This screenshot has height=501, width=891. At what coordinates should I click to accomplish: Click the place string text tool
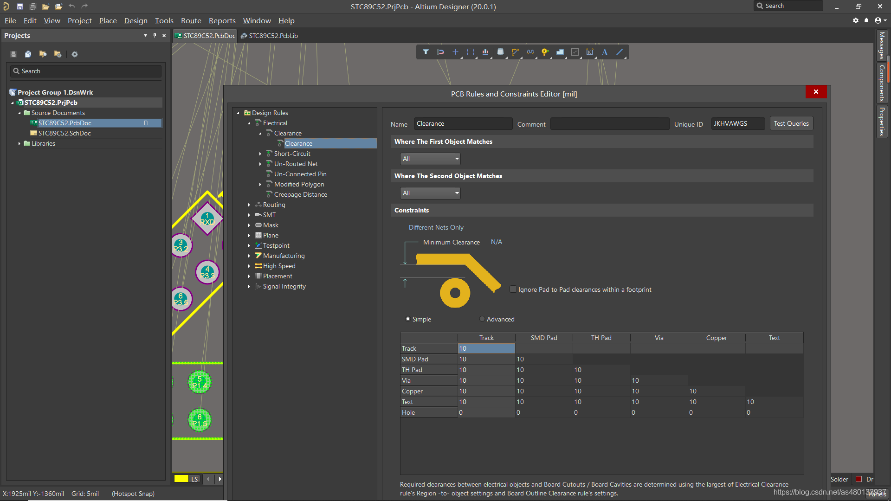click(x=604, y=52)
